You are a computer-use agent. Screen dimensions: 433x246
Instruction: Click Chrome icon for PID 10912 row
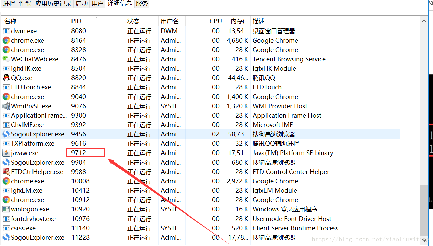coord(6,200)
